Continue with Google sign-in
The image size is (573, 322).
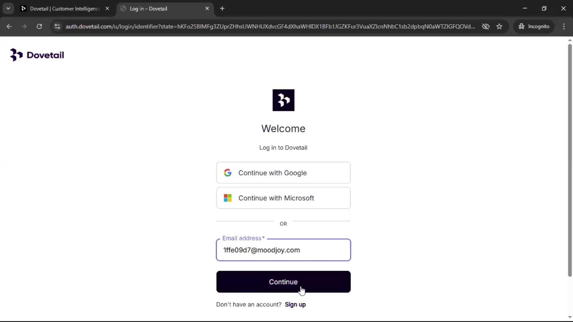pyautogui.click(x=283, y=173)
